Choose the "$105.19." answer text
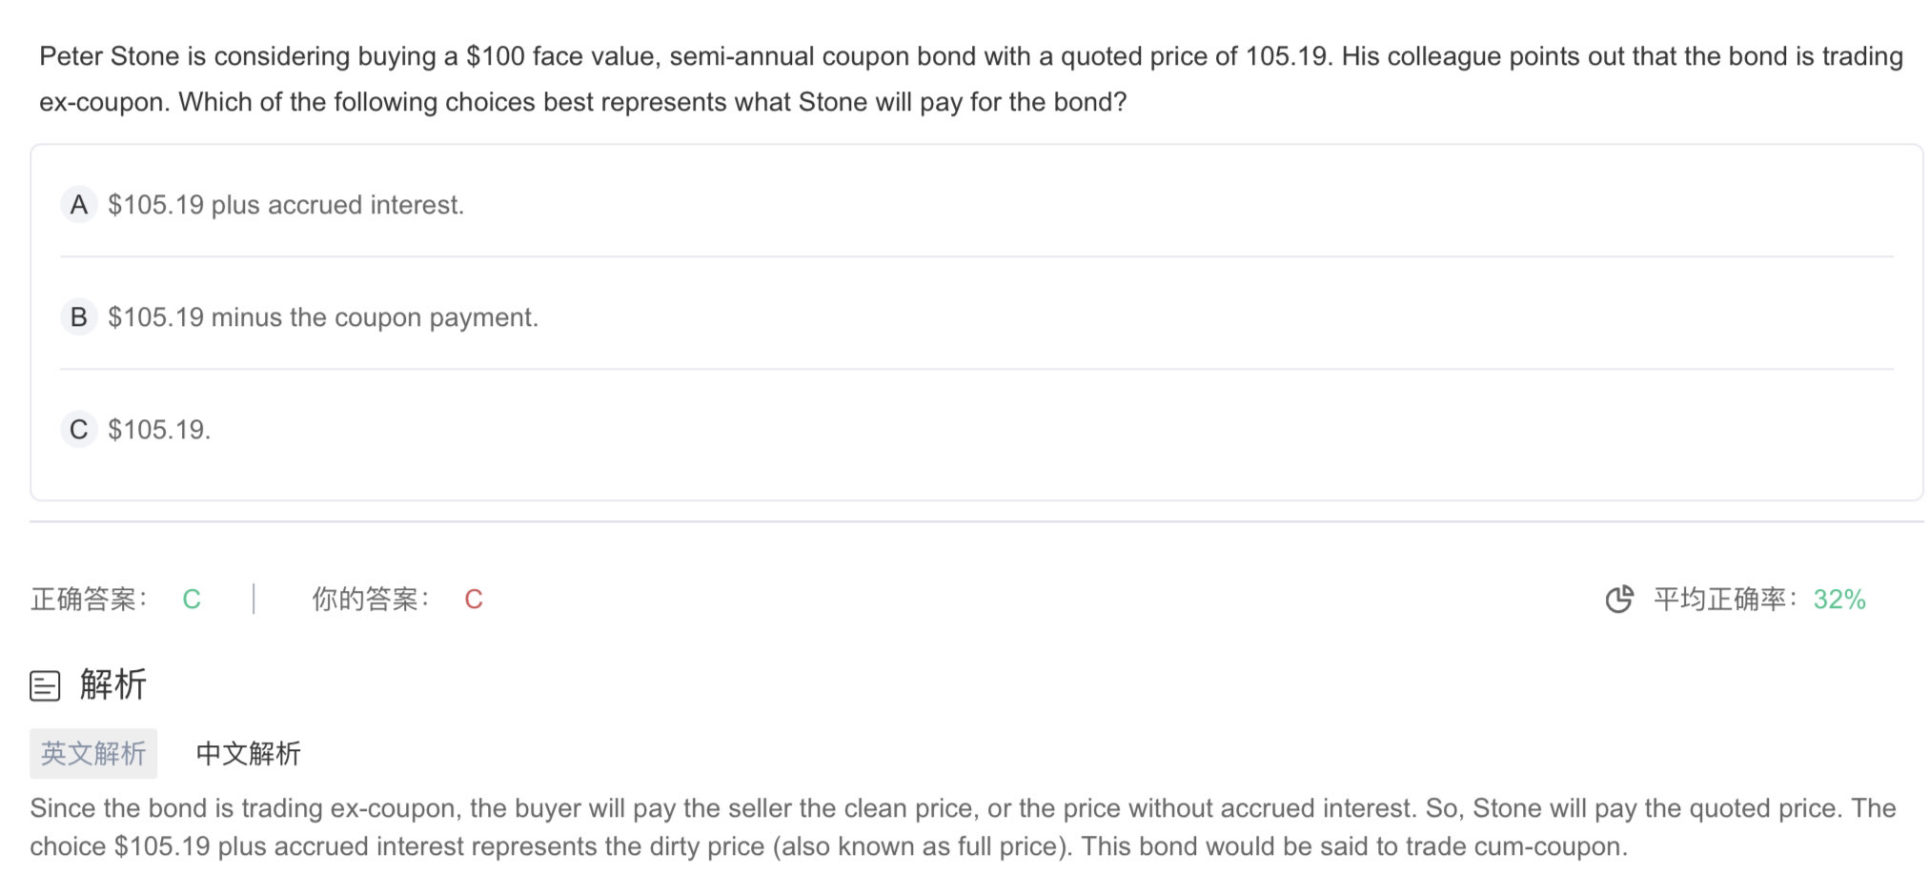The height and width of the screenshot is (874, 1929). point(159,430)
